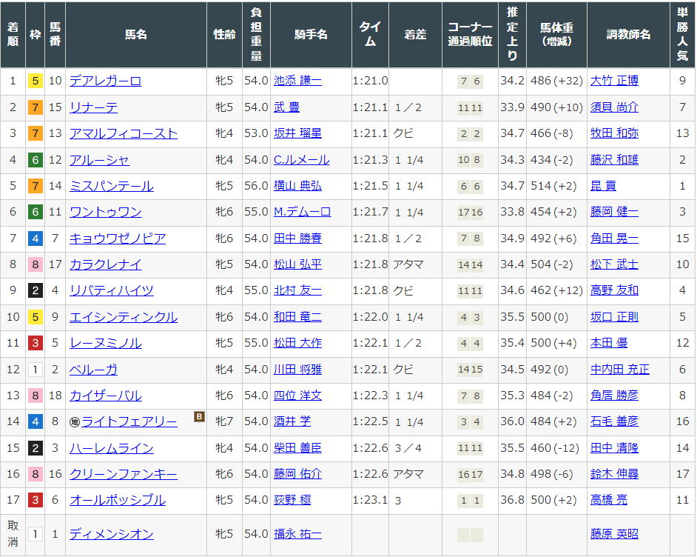Select body weight 486(+32)
Image resolution: width=697 pixels, height=557 pixels.
(x=556, y=81)
